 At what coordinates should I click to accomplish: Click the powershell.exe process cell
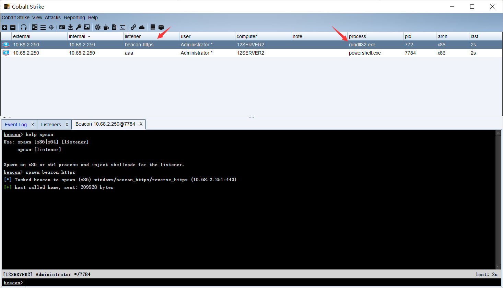[x=375, y=53]
